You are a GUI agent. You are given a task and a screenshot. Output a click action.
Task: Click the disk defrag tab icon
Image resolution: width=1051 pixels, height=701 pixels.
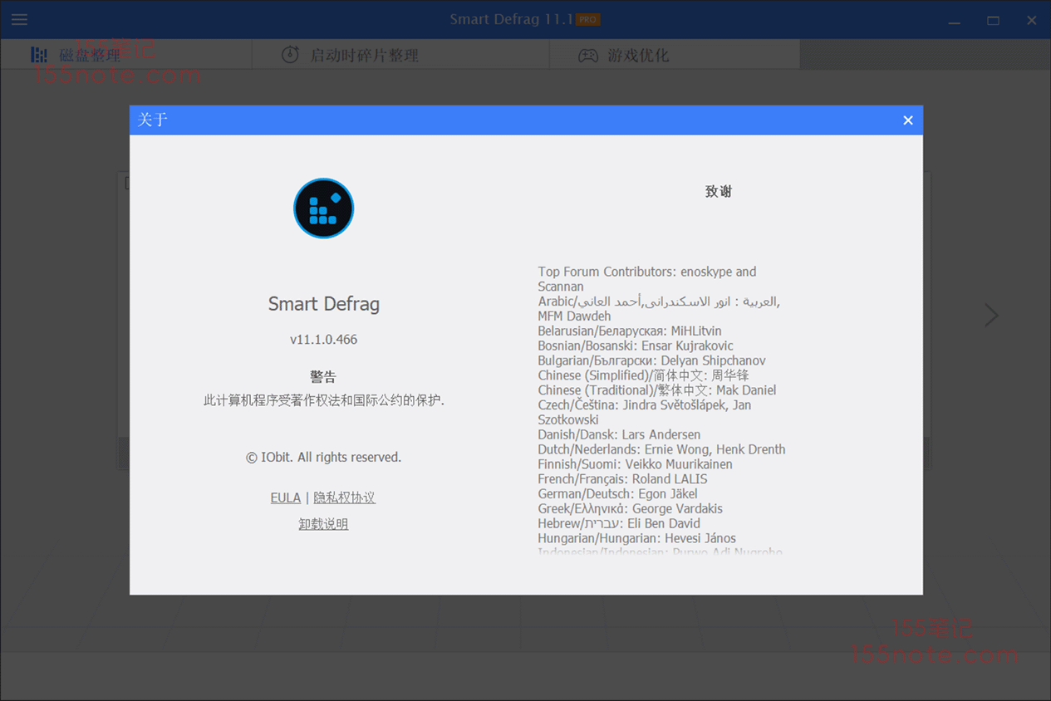39,55
